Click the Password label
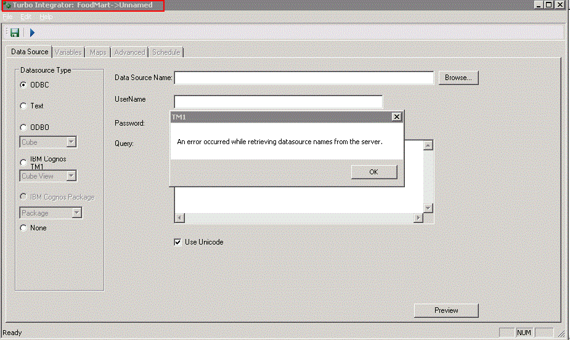The image size is (570, 340). point(129,123)
